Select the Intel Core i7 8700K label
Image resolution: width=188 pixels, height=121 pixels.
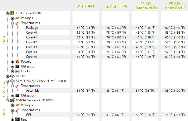point(29,13)
